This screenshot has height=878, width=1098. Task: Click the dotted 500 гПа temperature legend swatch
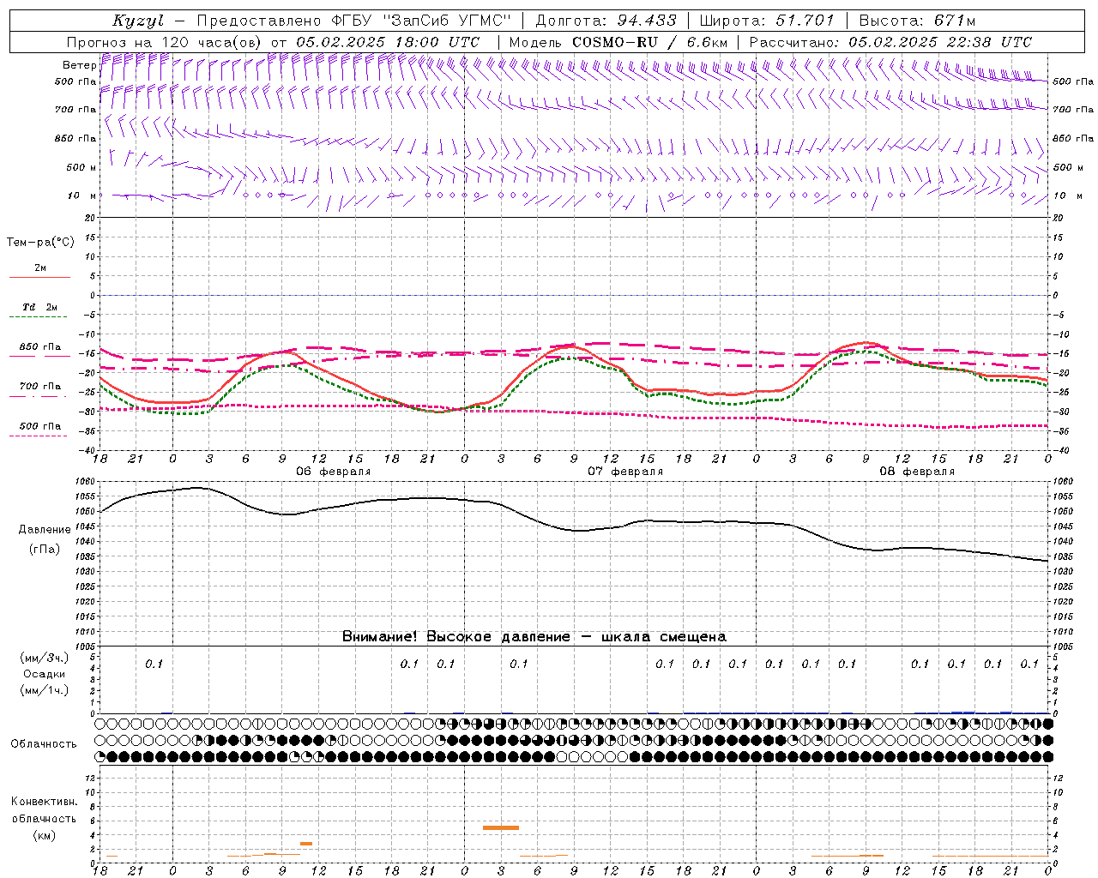click(39, 436)
